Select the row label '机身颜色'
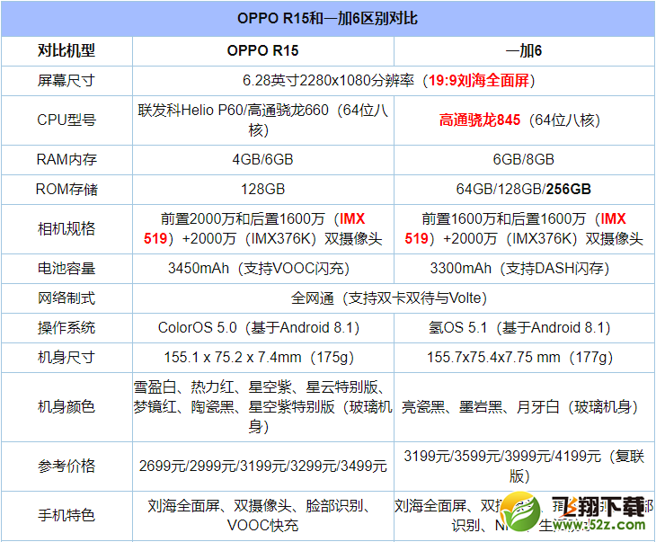656x542 pixels. (66, 407)
